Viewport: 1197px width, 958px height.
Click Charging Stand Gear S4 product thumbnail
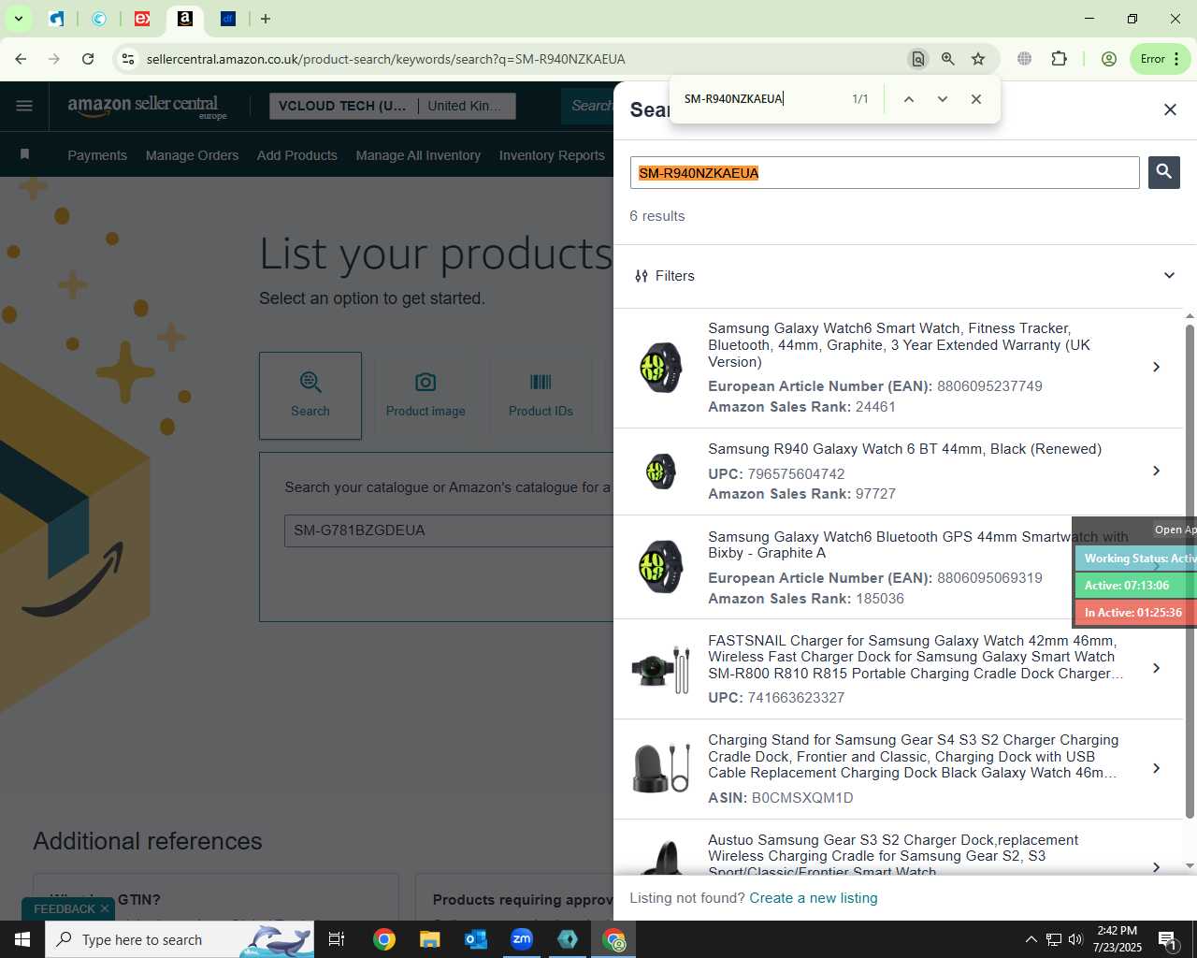click(661, 768)
